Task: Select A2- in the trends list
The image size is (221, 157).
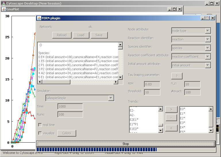Action: click(x=144, y=115)
